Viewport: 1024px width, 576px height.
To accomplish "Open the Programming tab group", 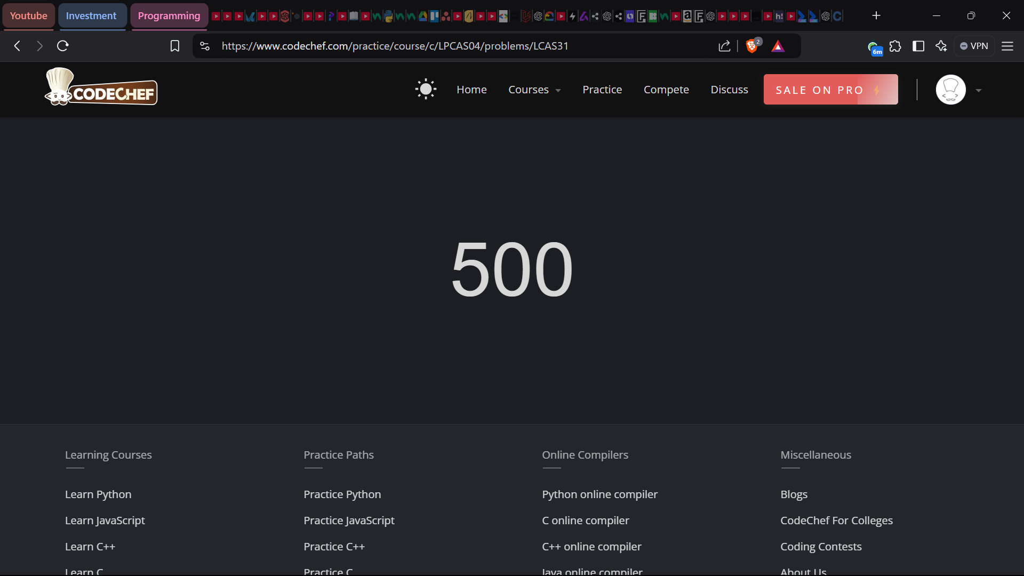I will (169, 15).
